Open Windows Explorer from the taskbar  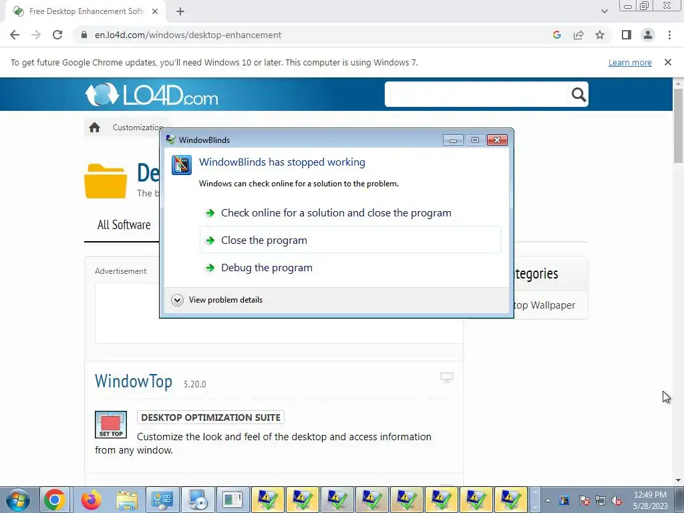click(127, 500)
